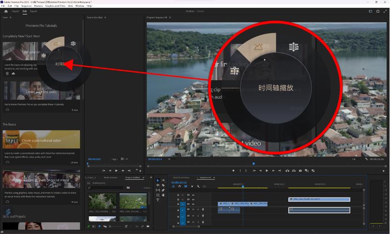Viewport: 390px width, 234px height.
Task: Open the Sort Icons menu in Project panel
Action: point(127,227)
